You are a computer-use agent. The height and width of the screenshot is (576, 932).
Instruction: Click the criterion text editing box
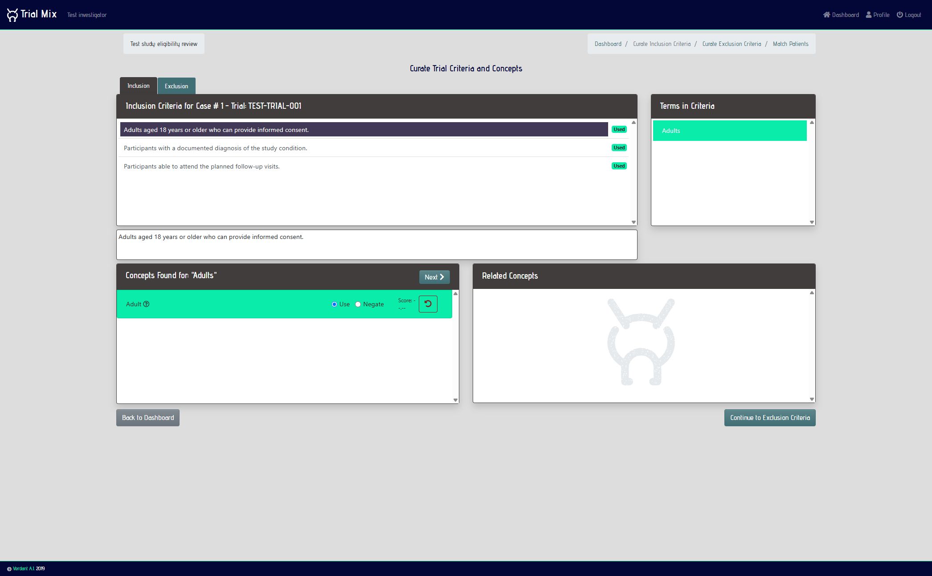(x=376, y=244)
